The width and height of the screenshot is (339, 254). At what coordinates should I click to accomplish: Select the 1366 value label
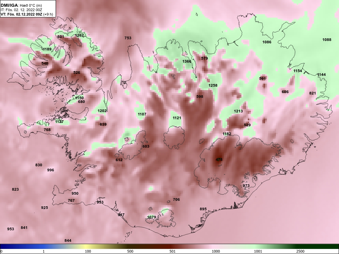point(187,61)
